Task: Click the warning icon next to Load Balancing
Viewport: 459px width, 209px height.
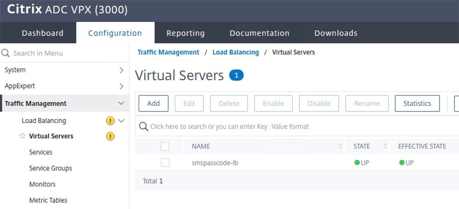Action: coord(110,121)
